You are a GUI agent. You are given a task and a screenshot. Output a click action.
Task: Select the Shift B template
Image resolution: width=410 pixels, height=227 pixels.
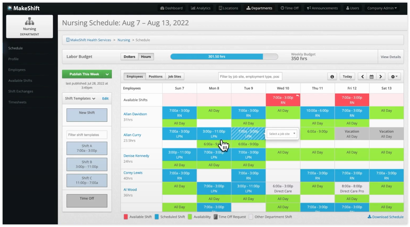pos(87,164)
